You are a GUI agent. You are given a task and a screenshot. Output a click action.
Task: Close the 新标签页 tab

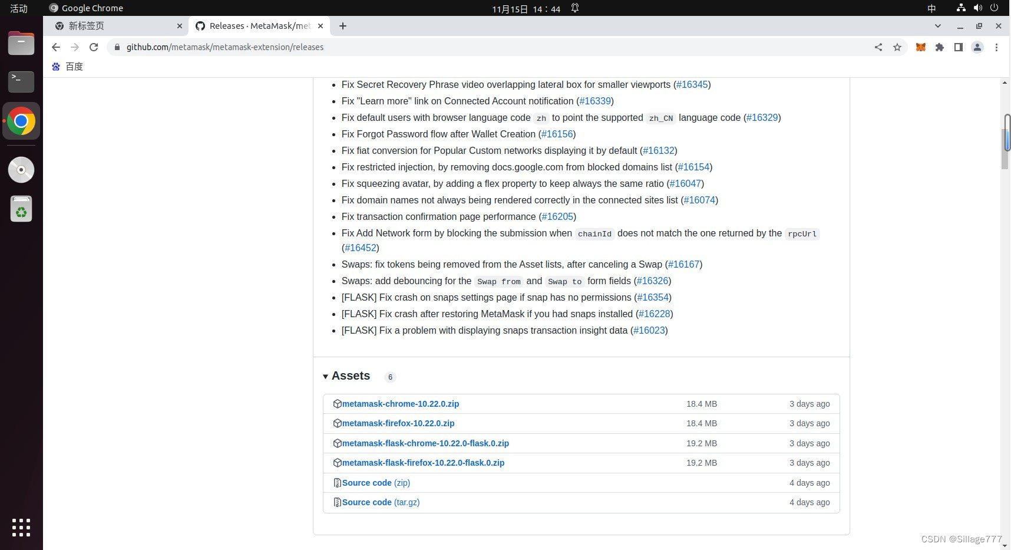pos(180,26)
